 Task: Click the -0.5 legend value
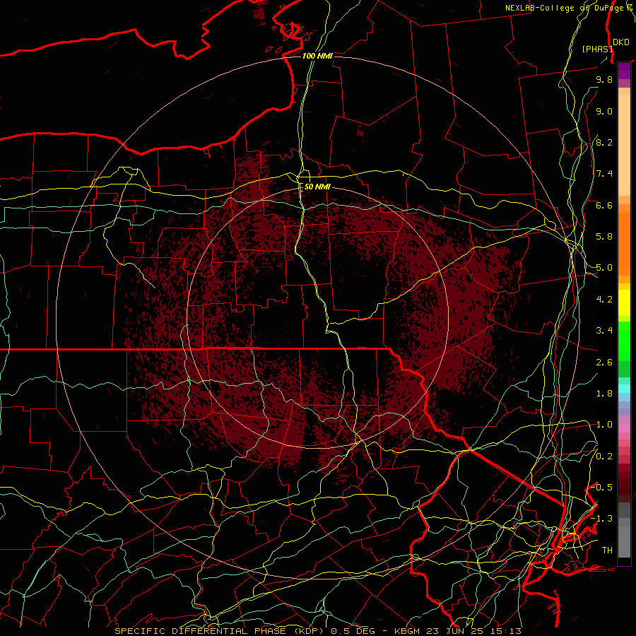click(602, 488)
